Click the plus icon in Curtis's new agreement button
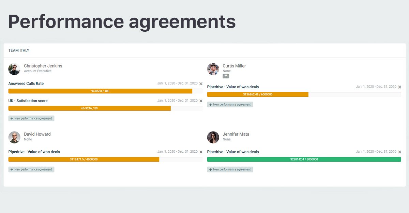The height and width of the screenshot is (213, 409). click(x=210, y=104)
